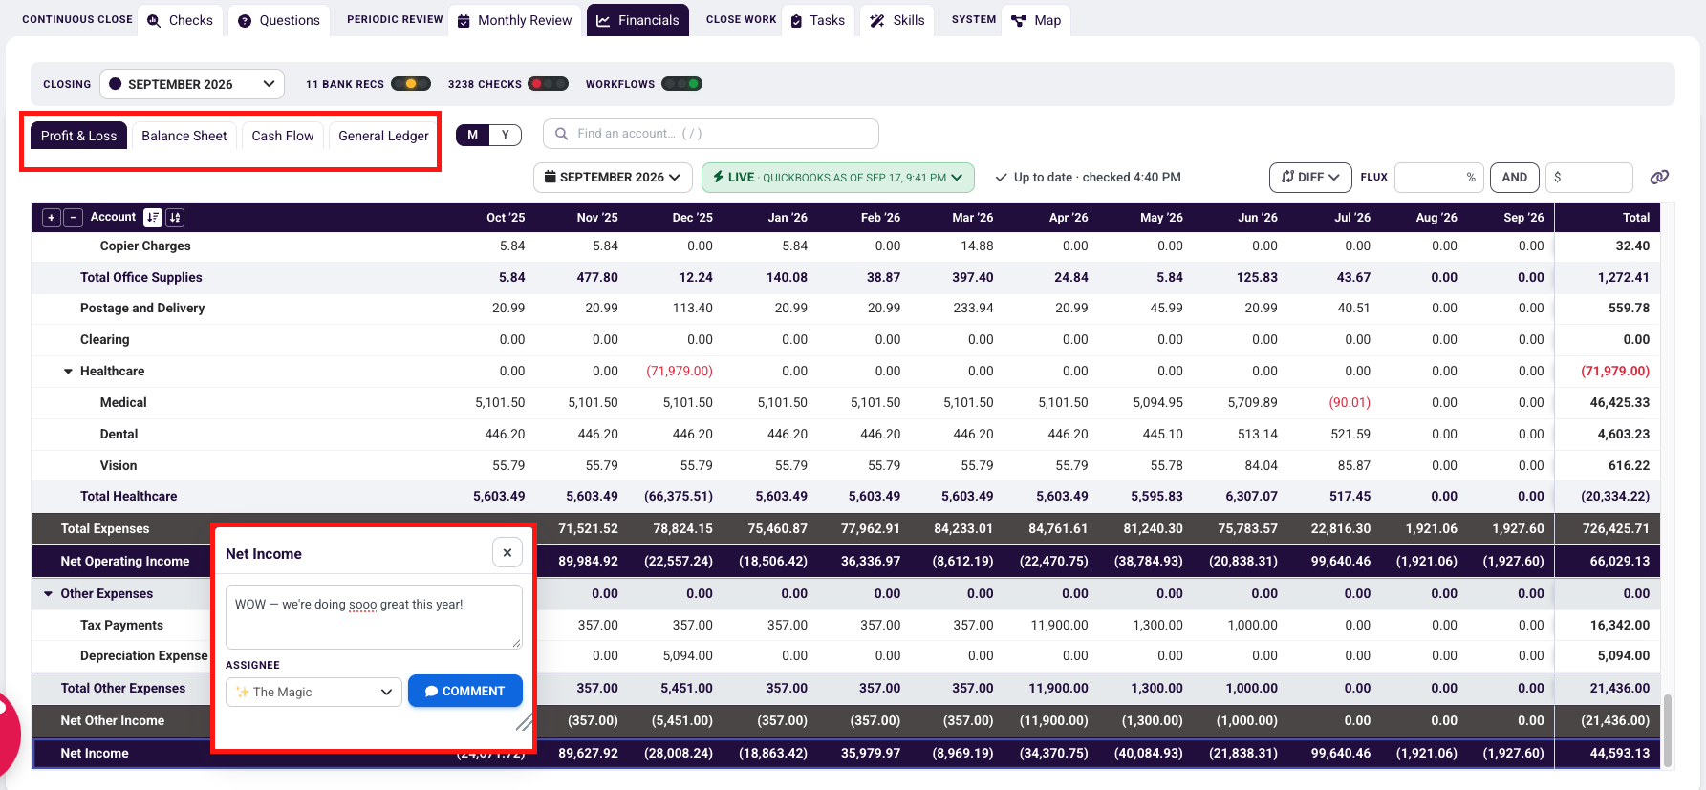
Task: Switch to monthly view with M toggle
Action: point(472,135)
